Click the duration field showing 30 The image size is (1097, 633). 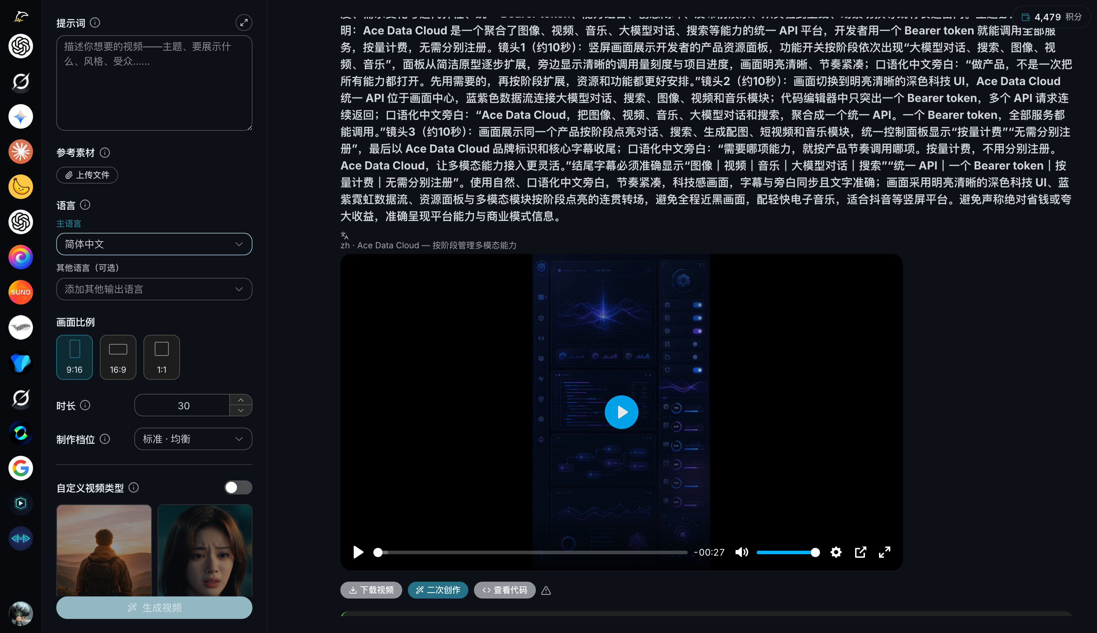183,405
